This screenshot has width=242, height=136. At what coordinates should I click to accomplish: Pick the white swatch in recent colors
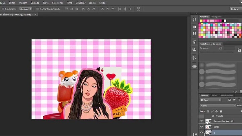225,21
